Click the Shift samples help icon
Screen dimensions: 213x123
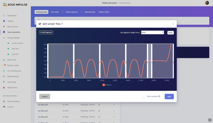click(x=159, y=96)
